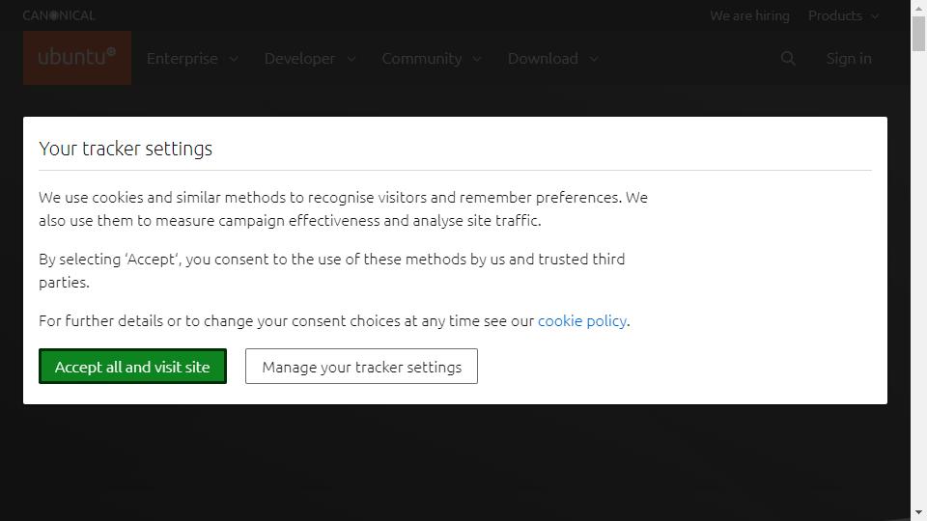Viewport: 927px width, 521px height.
Task: Click the chevron beside Enterprise
Action: click(x=234, y=59)
